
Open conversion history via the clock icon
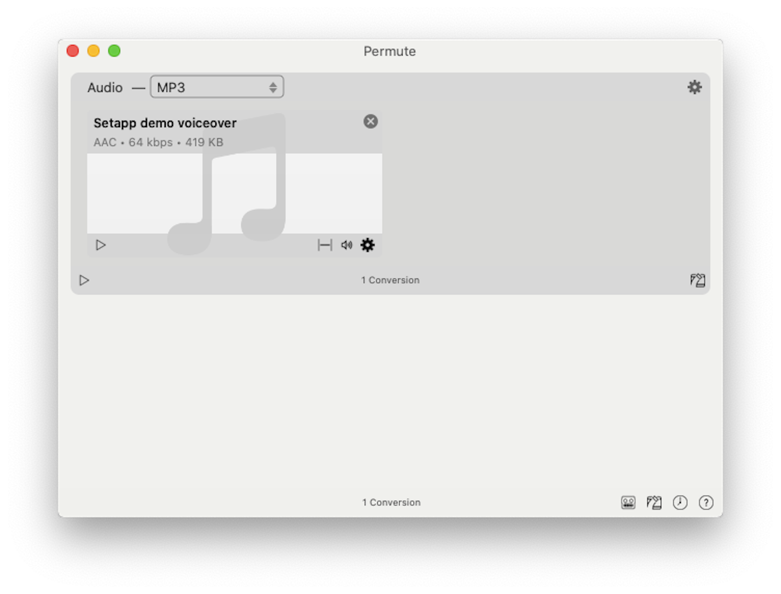click(x=680, y=502)
